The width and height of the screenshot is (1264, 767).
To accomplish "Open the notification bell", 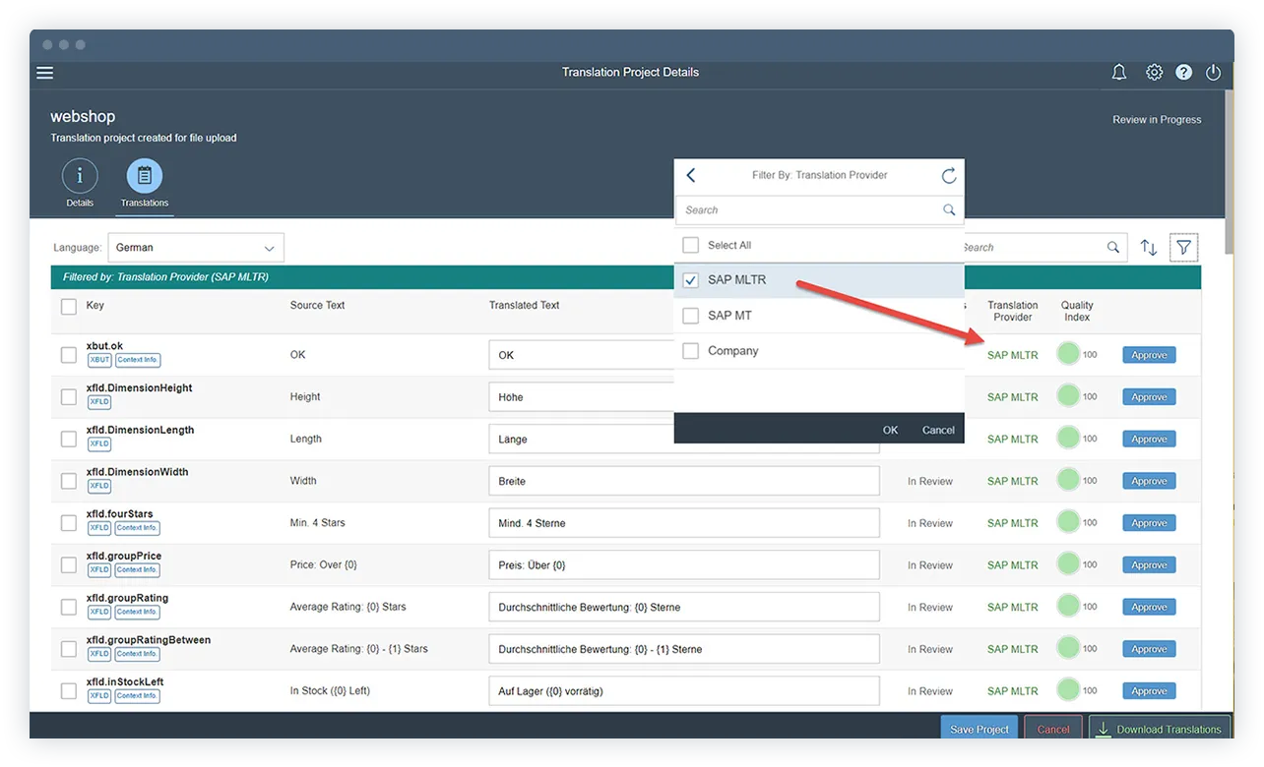I will (x=1118, y=72).
